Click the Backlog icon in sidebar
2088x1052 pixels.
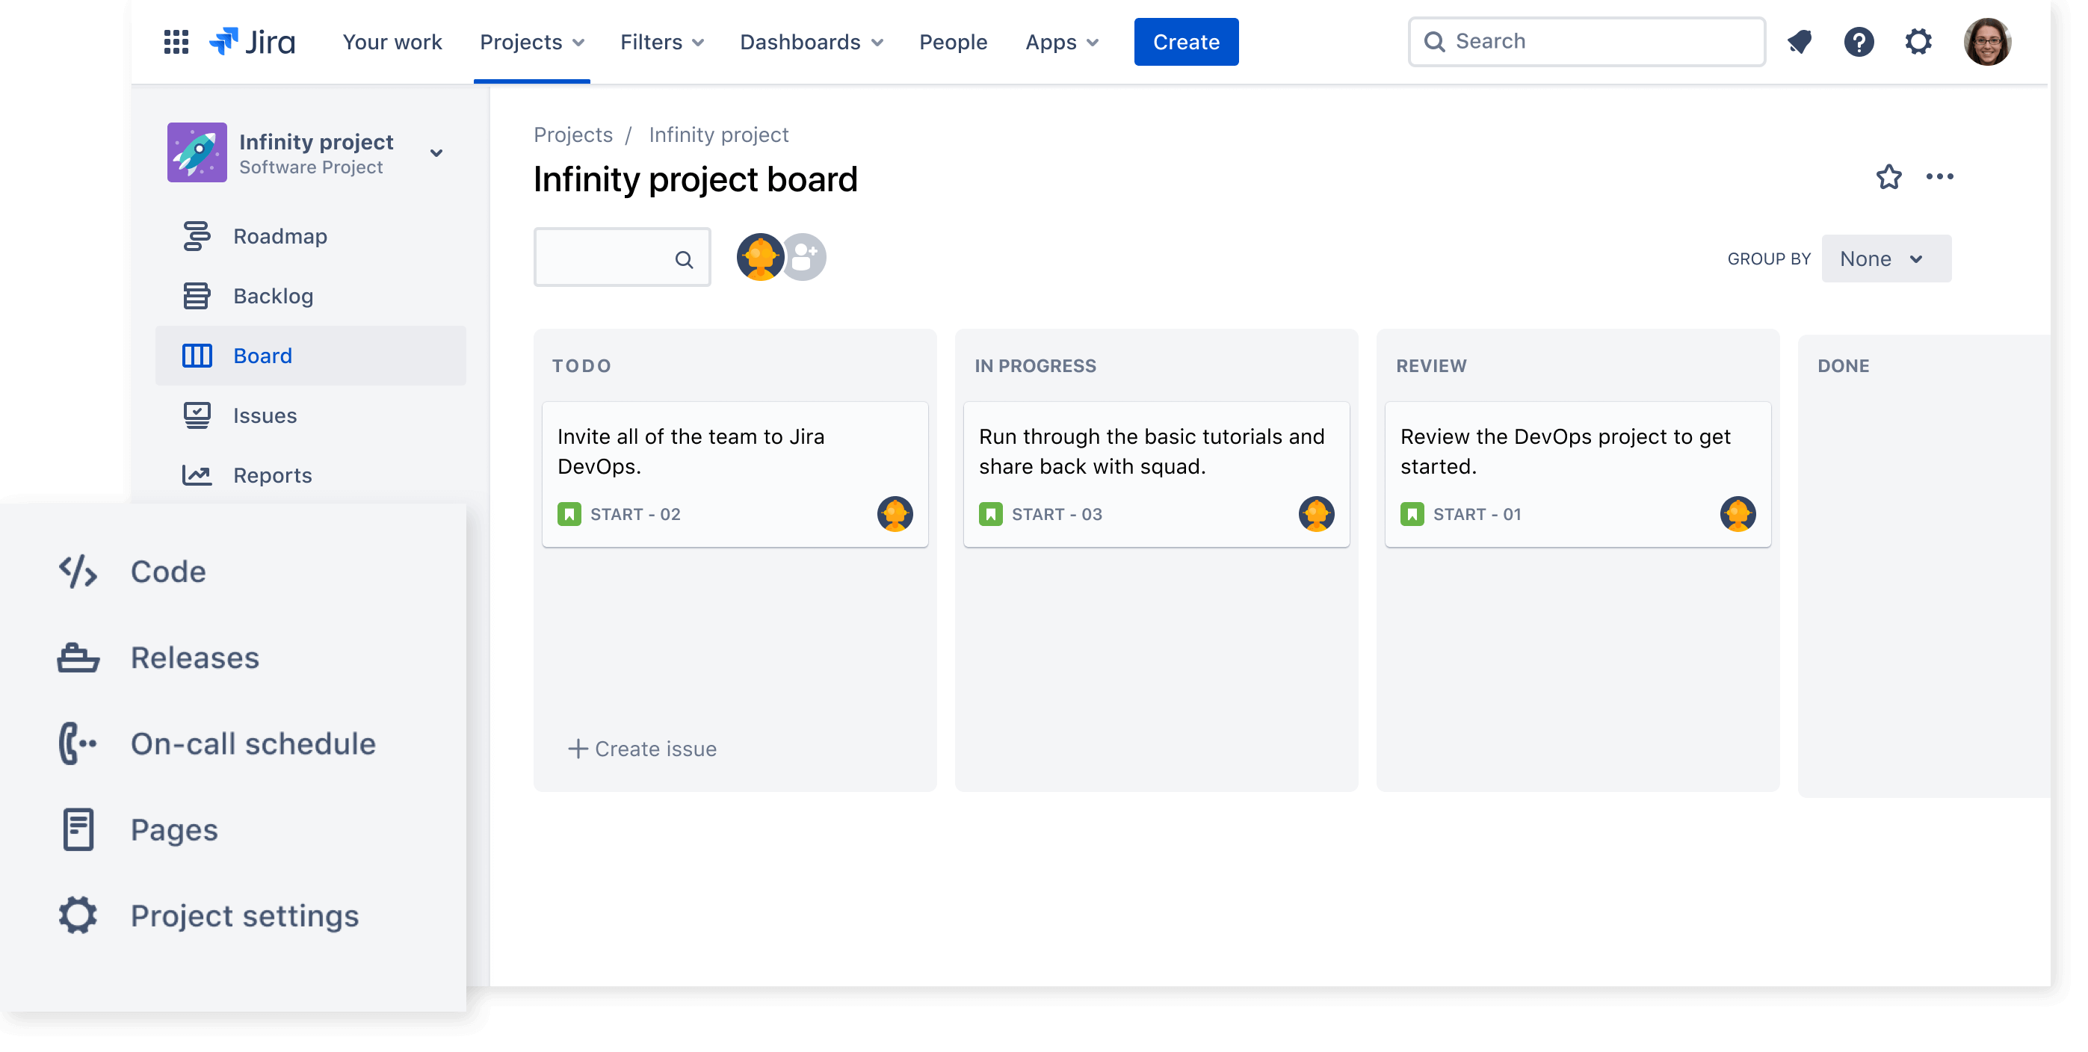(x=199, y=295)
